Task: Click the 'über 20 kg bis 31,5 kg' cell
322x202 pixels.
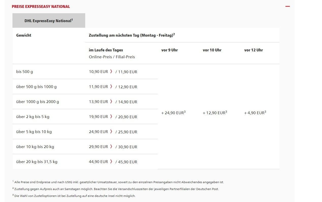Action: coord(49,162)
